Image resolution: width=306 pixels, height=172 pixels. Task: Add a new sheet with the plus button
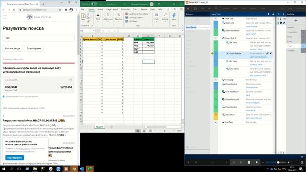(x=111, y=127)
